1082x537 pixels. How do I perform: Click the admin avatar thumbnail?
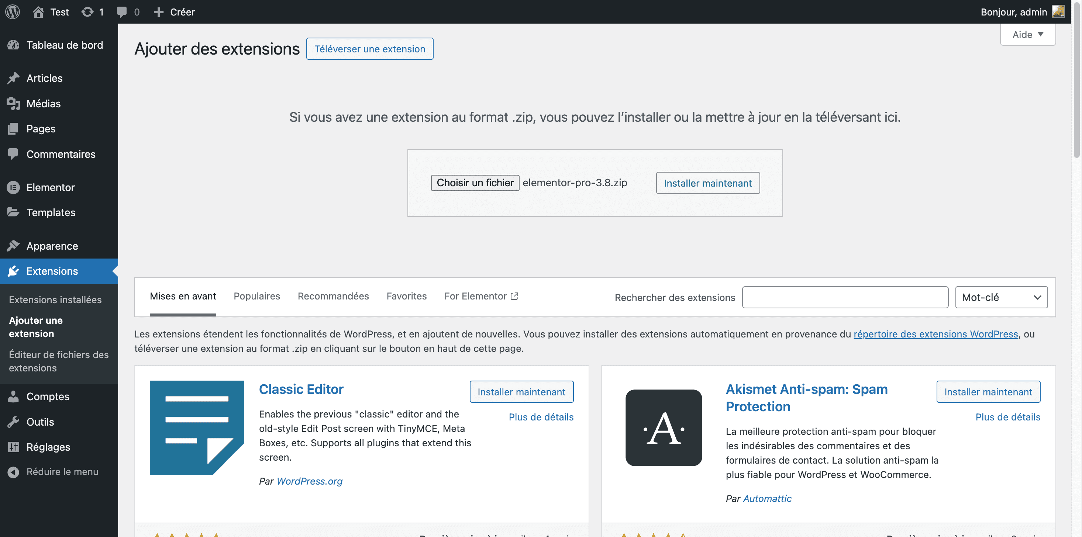[x=1058, y=12]
